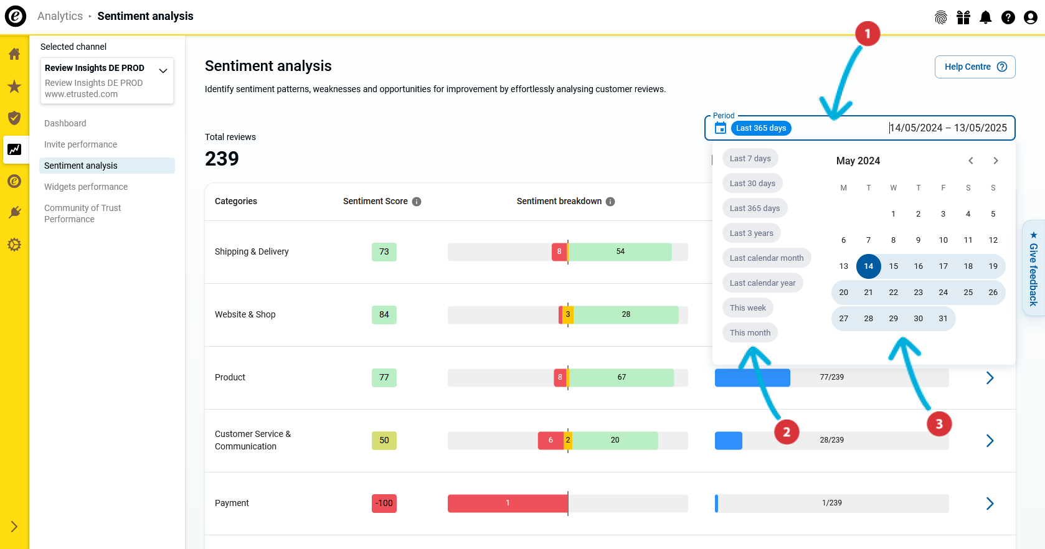Click the Sentiment Score info icon
The width and height of the screenshot is (1045, 549).
417,202
